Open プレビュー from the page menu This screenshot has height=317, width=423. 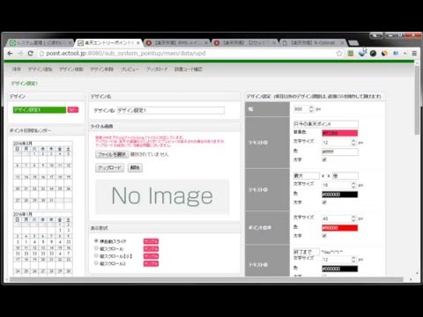click(x=130, y=69)
